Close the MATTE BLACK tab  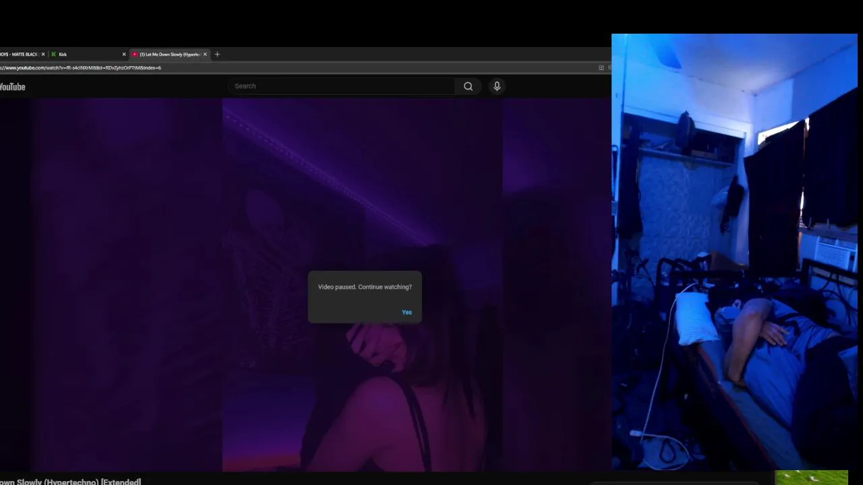pos(43,54)
